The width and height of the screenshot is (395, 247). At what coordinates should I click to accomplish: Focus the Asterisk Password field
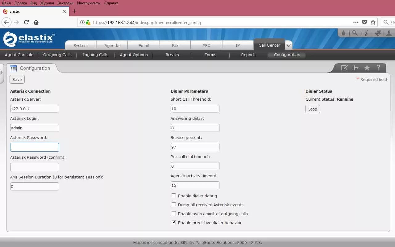tap(35, 147)
